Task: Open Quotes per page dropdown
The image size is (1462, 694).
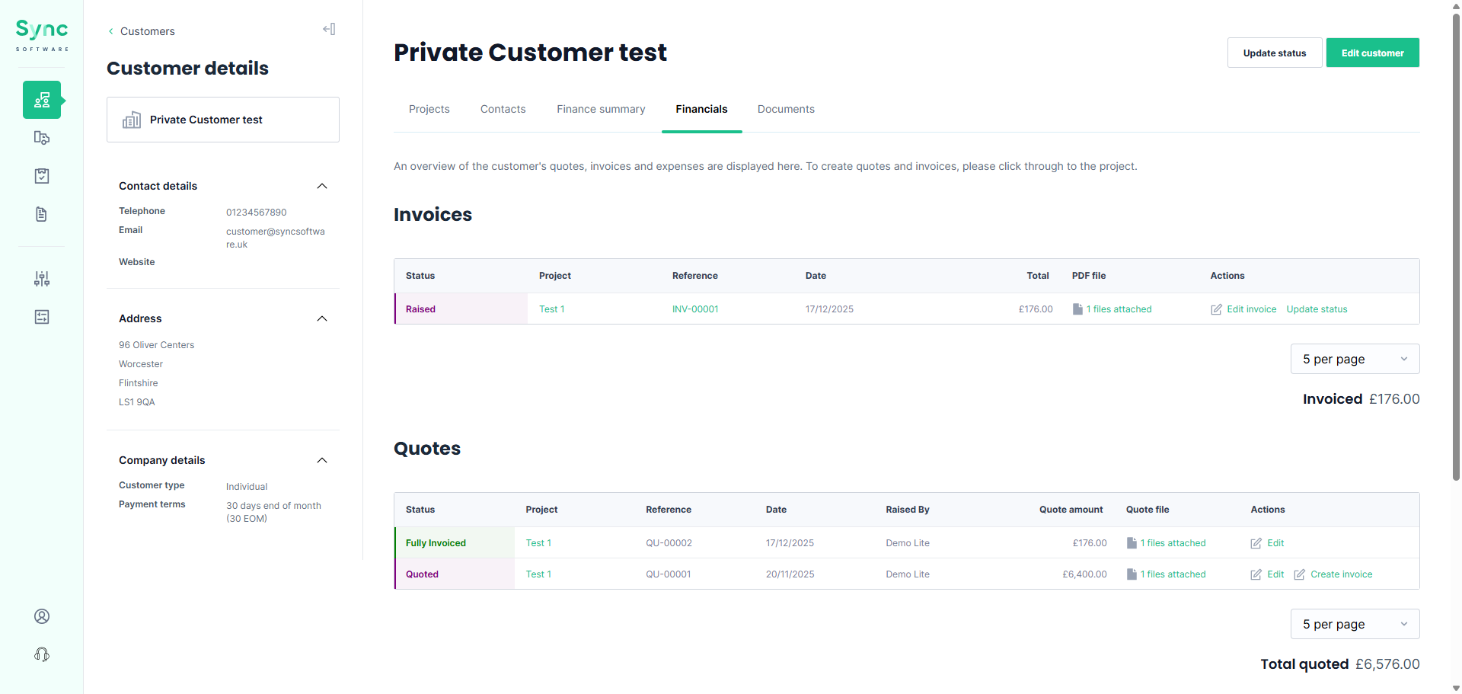Action: click(1355, 624)
